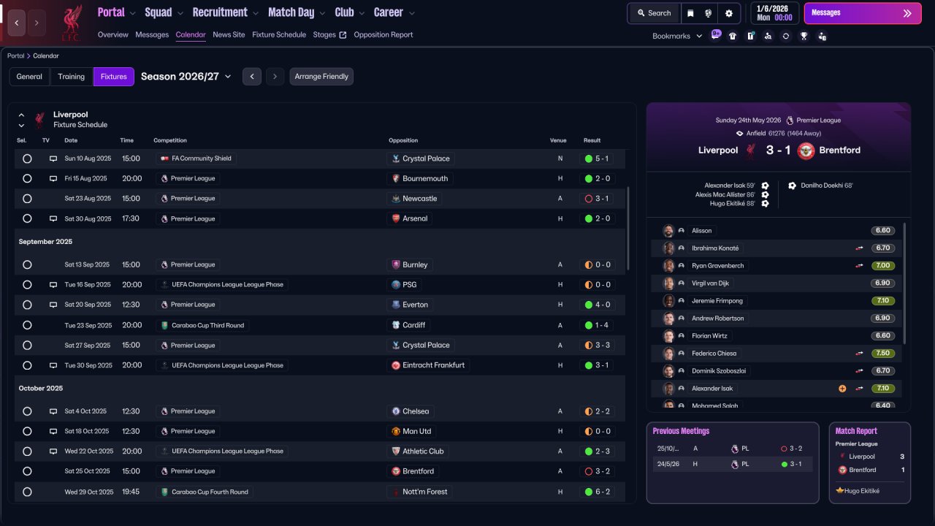
Task: Click the Premier League logo beside the match date
Action: click(790, 121)
